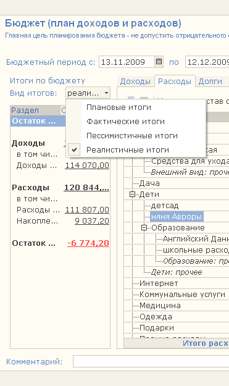Viewport: 229px width, 386px height.
Task: Click the end date field 12.12.2009
Action: (207, 62)
